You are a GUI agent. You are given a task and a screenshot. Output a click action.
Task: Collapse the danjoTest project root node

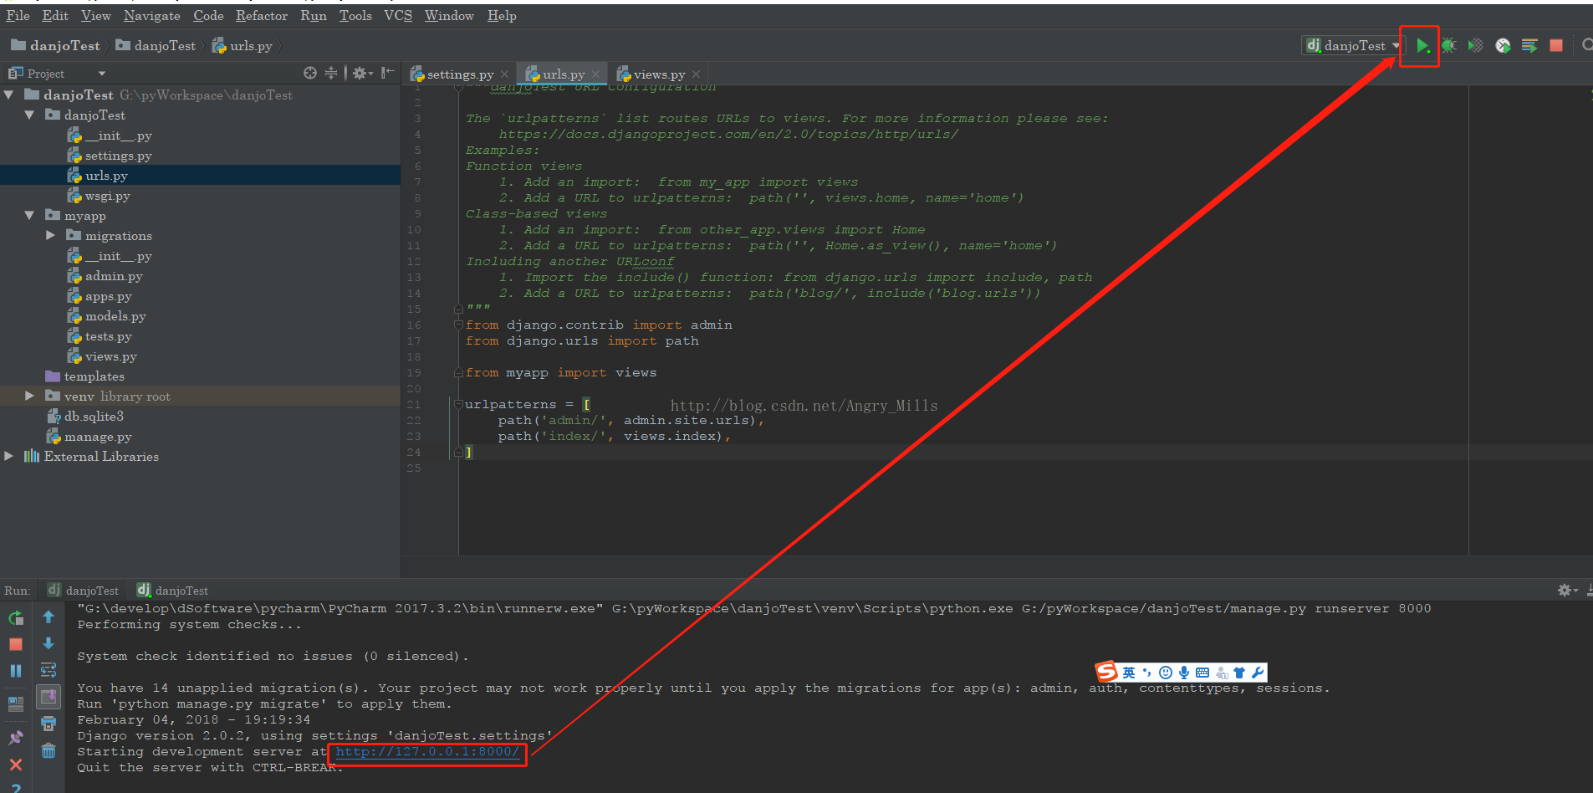9,95
